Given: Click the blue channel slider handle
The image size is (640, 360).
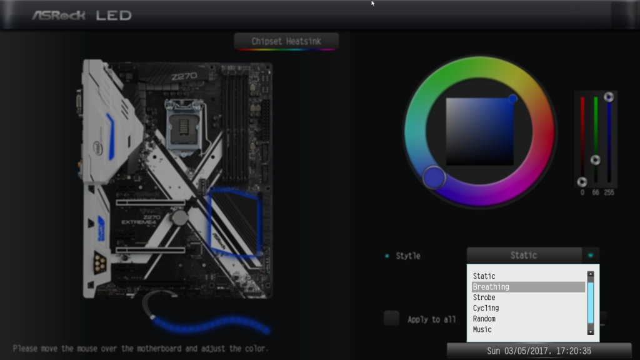Looking at the screenshot, I should [x=609, y=97].
